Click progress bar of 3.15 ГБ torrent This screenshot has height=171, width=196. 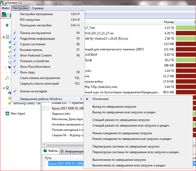186,28
